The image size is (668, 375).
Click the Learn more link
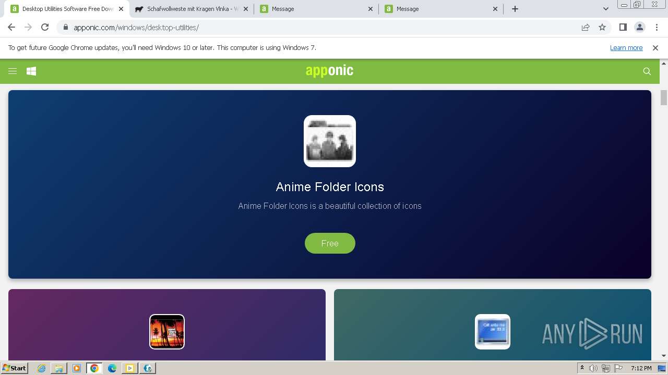tap(626, 47)
